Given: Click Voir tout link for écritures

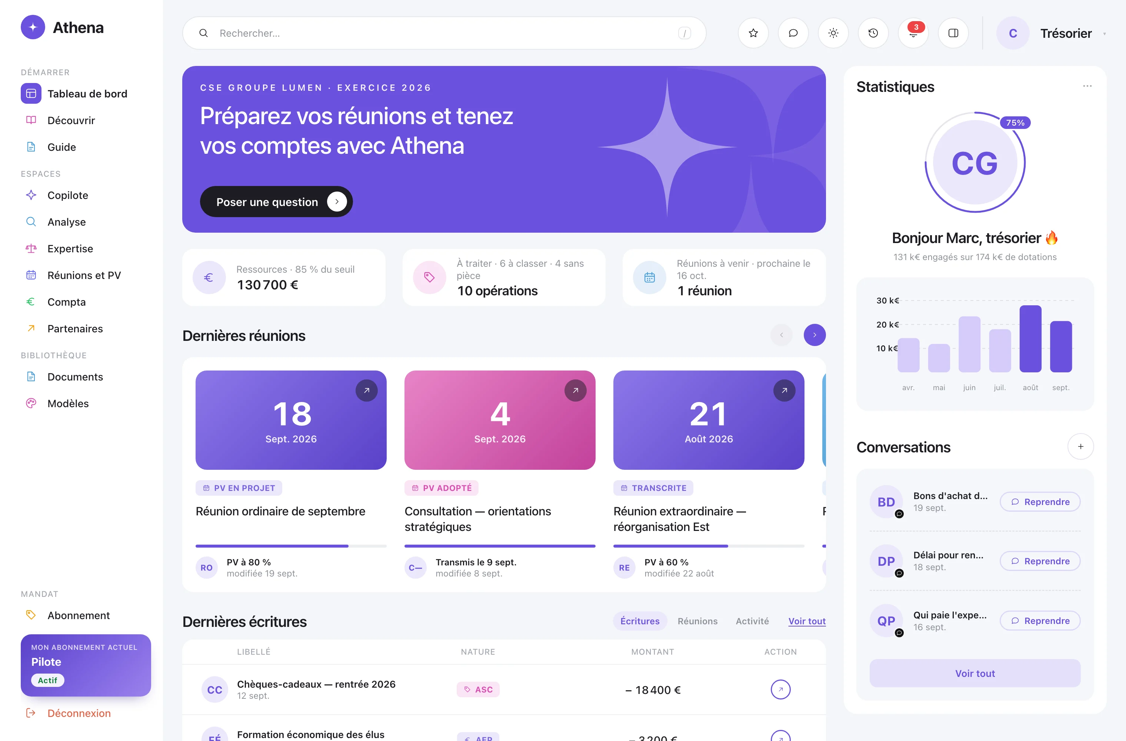Looking at the screenshot, I should pyautogui.click(x=807, y=621).
